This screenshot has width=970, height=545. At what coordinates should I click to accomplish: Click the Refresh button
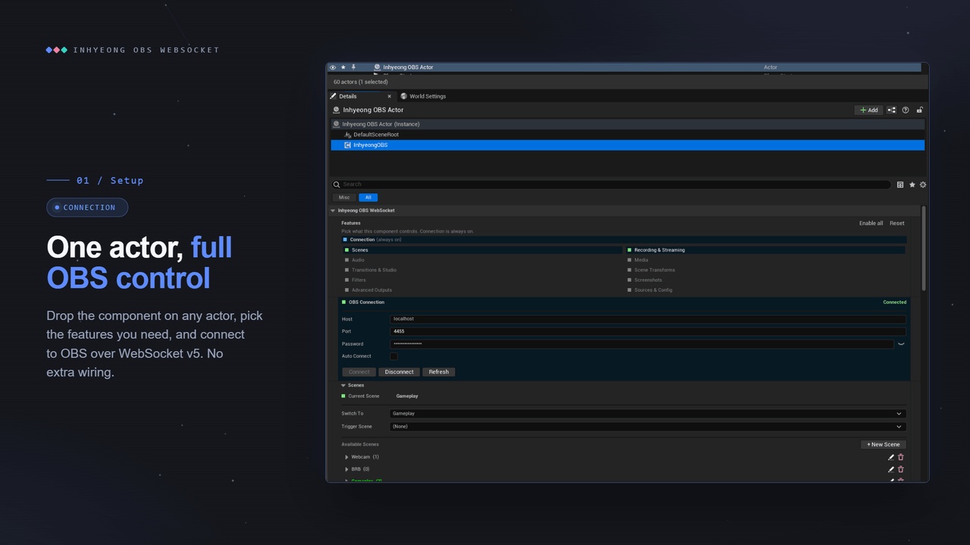pyautogui.click(x=439, y=372)
